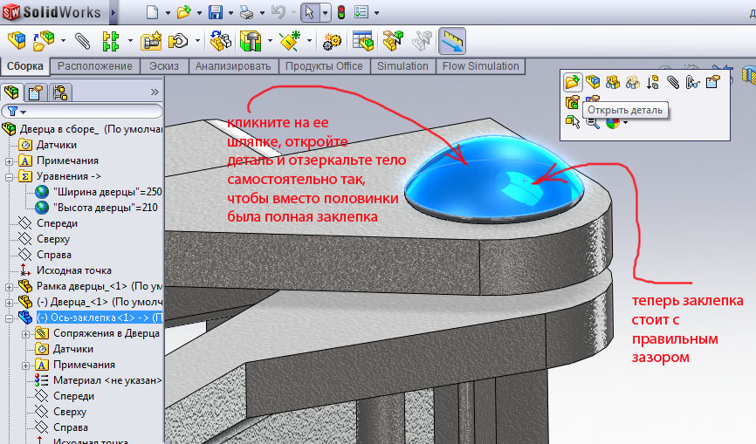Open the Эскиз tab
Screen dimensions: 756x444
(164, 66)
